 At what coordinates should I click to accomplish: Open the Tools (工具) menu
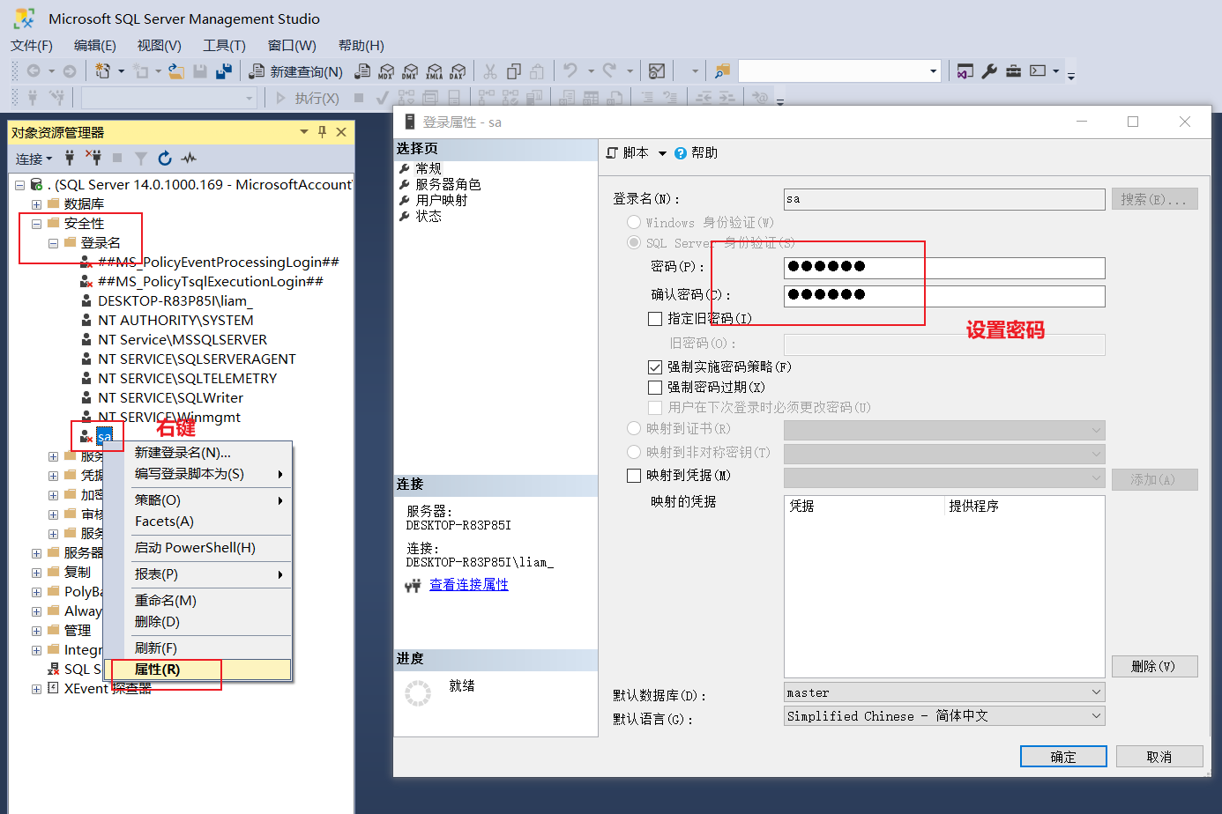(224, 46)
